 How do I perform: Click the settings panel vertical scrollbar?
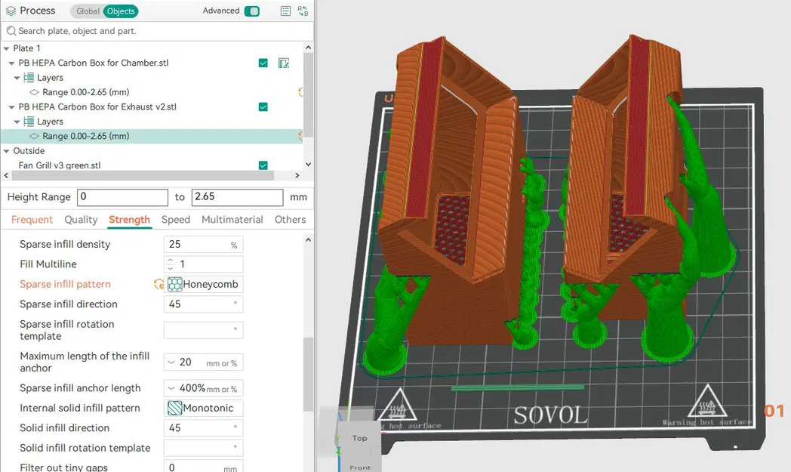[x=308, y=374]
